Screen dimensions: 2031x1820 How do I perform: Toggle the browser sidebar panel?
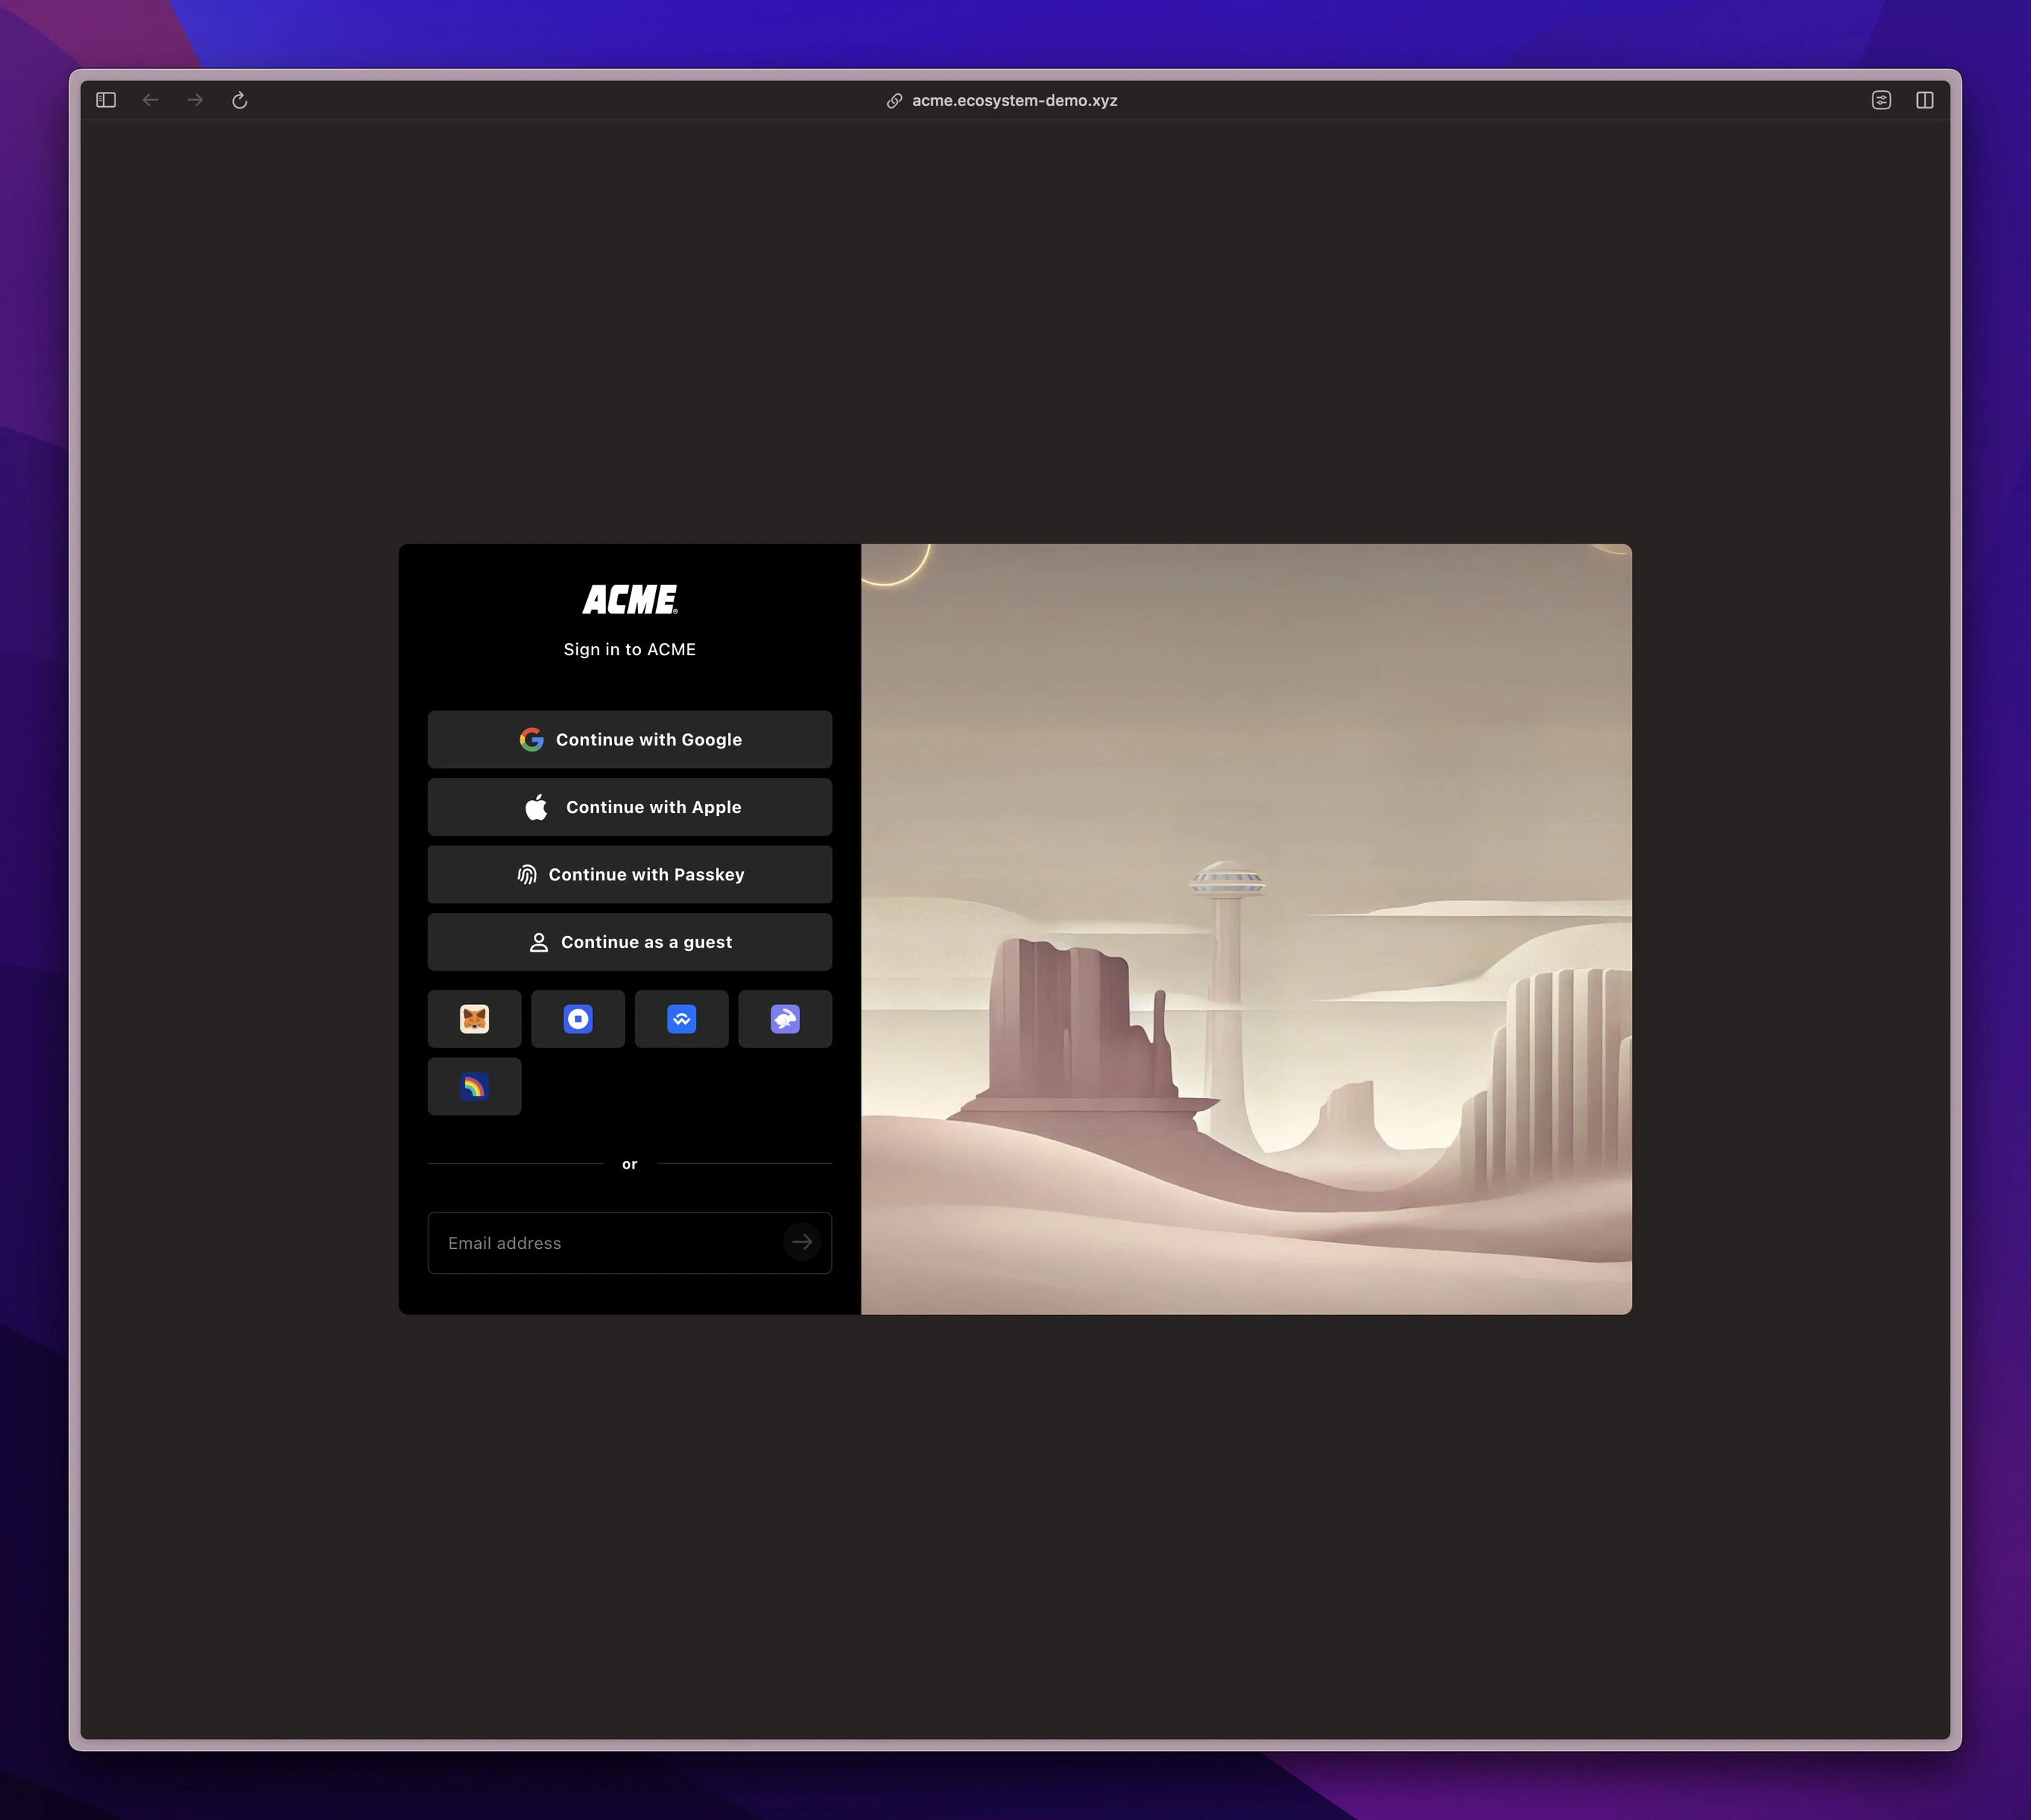tap(106, 100)
